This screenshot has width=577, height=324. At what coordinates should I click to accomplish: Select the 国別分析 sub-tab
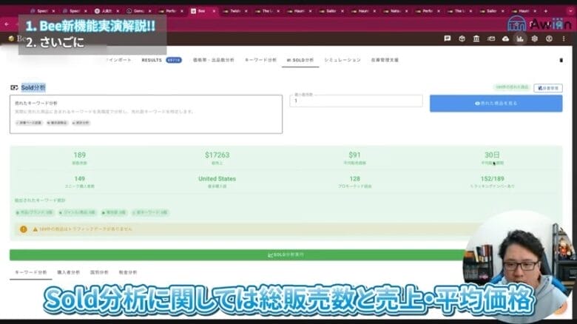tap(99, 272)
